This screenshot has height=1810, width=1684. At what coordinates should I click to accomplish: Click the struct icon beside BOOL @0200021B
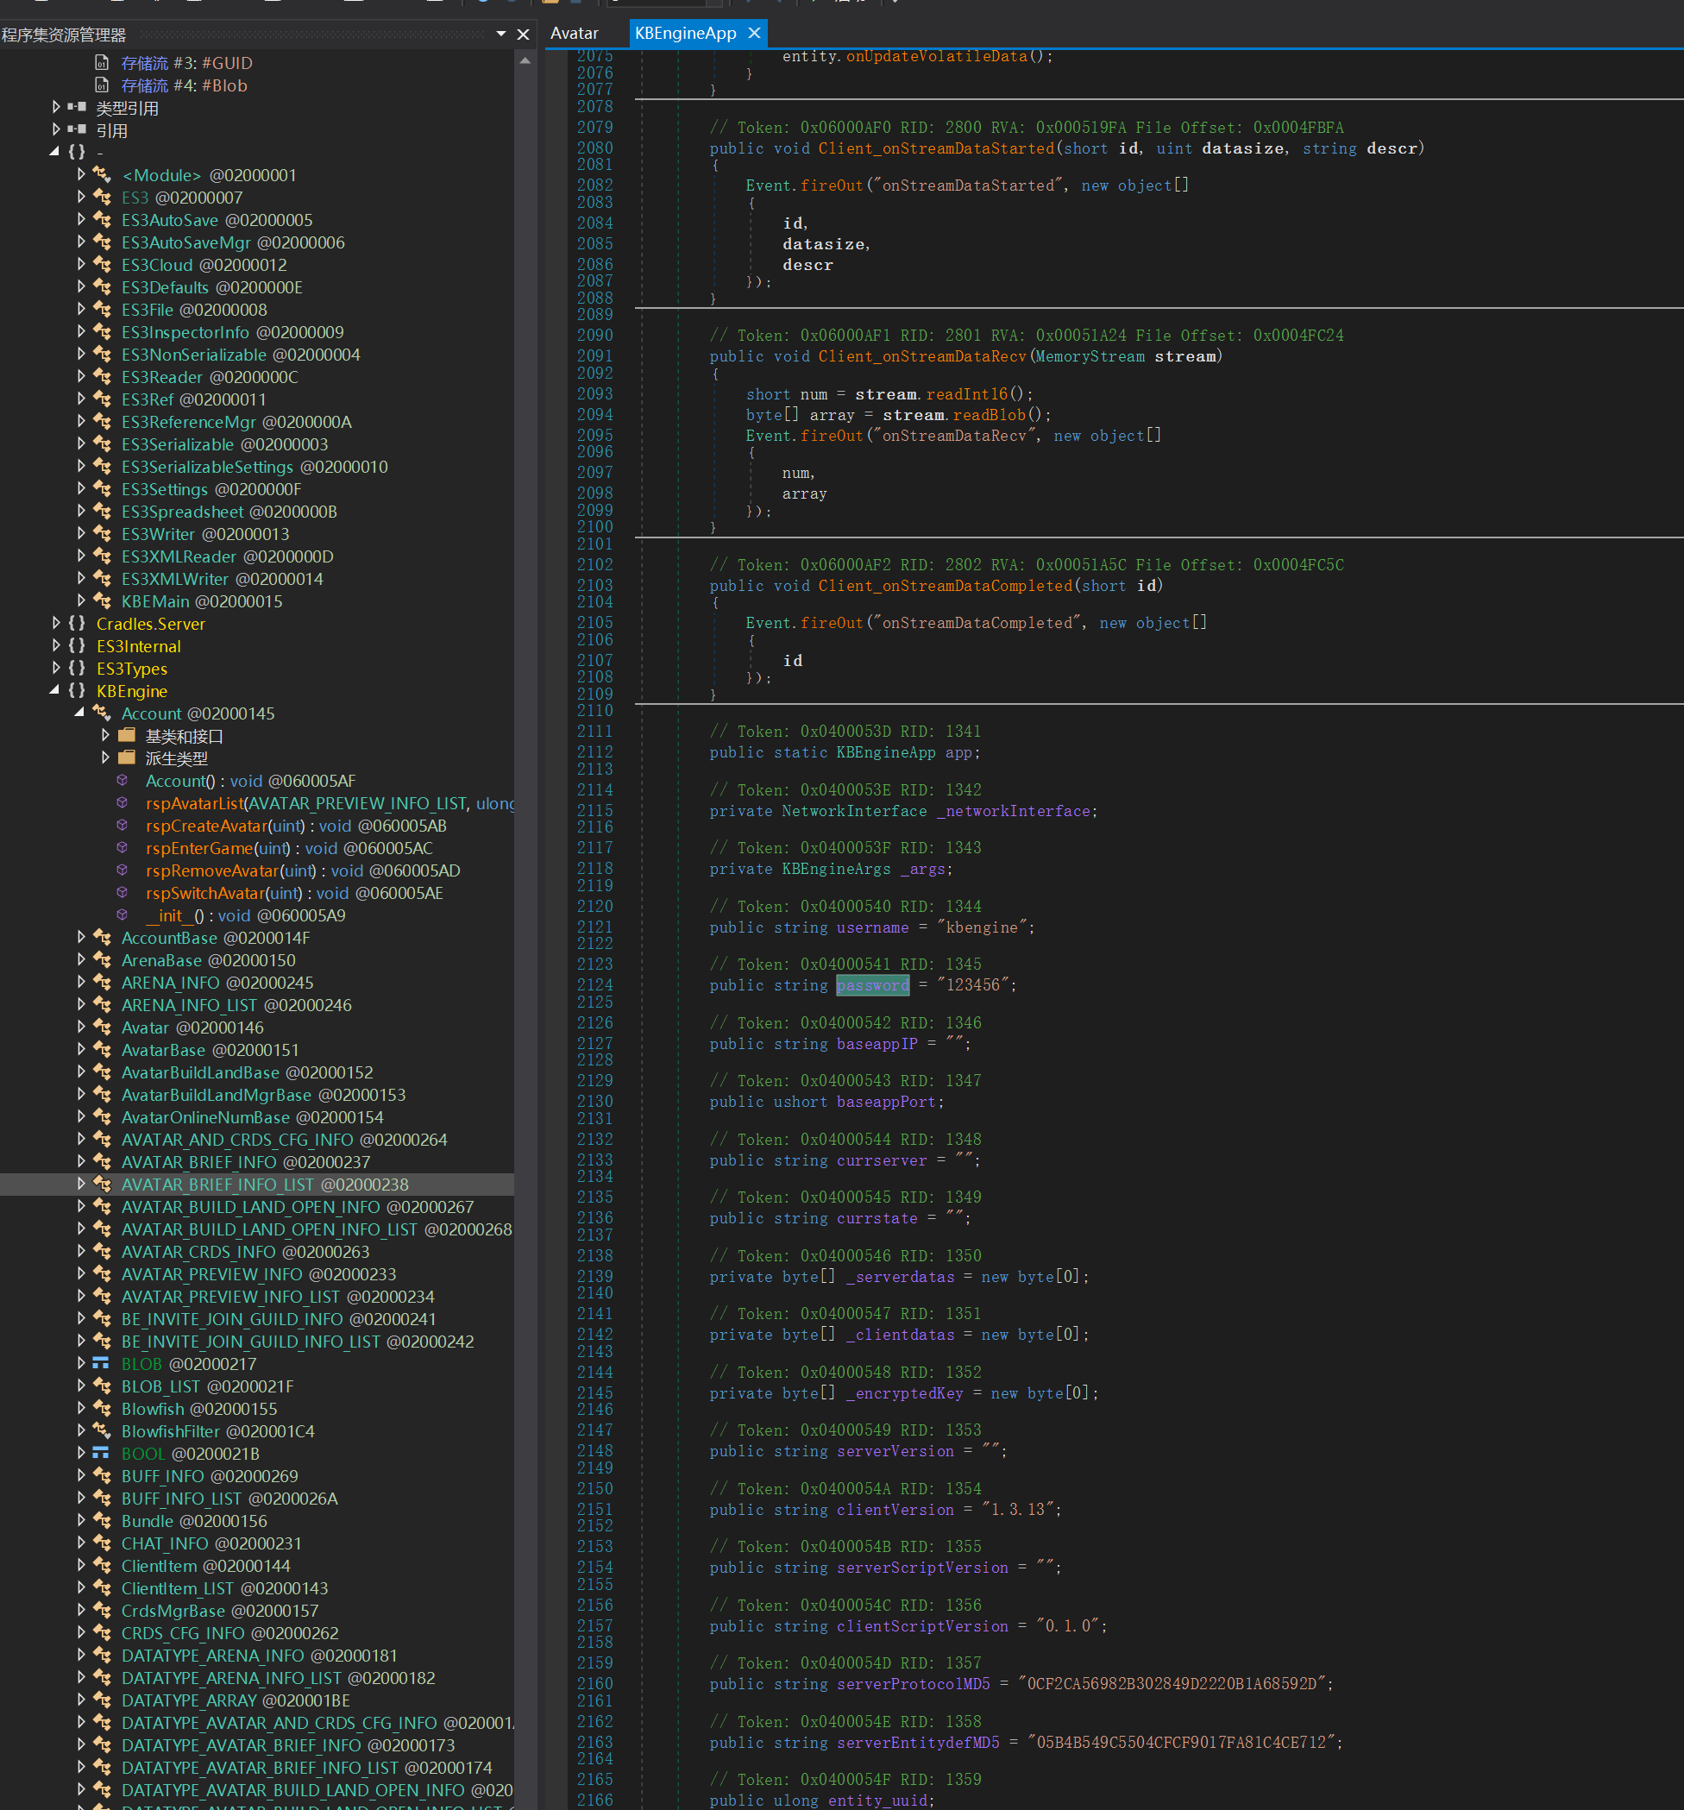pos(101,1453)
